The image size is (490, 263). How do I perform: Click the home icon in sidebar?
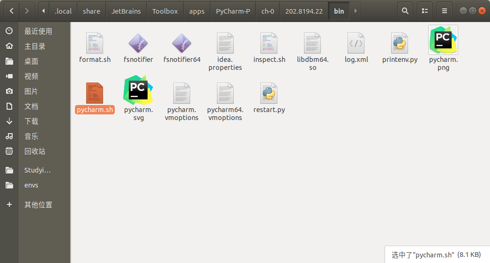pos(9,45)
